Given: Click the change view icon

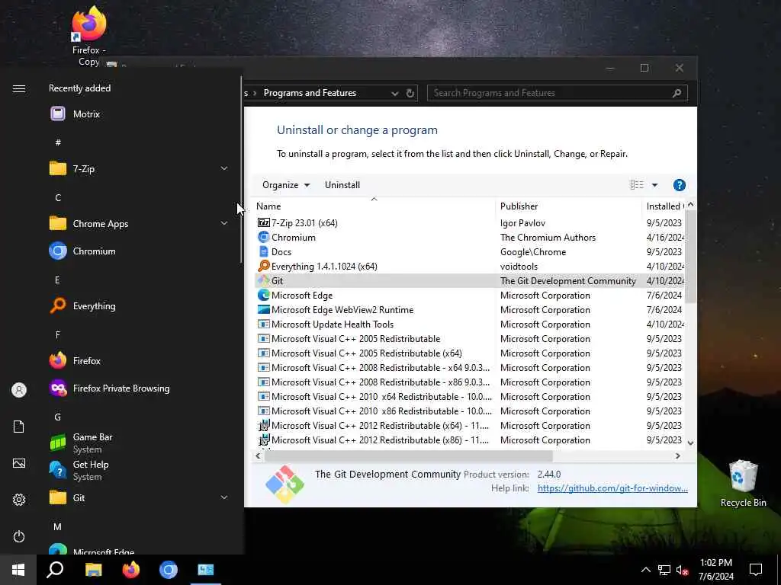Looking at the screenshot, I should point(637,185).
